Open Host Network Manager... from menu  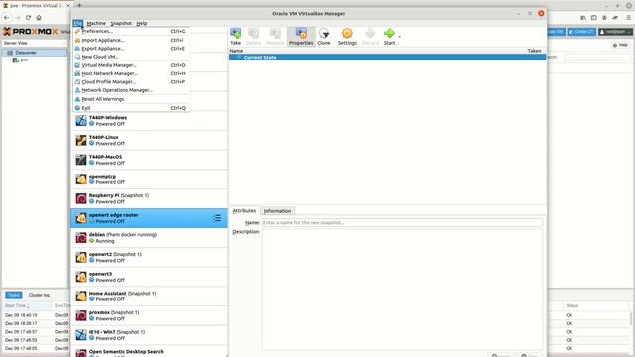[x=131, y=73]
